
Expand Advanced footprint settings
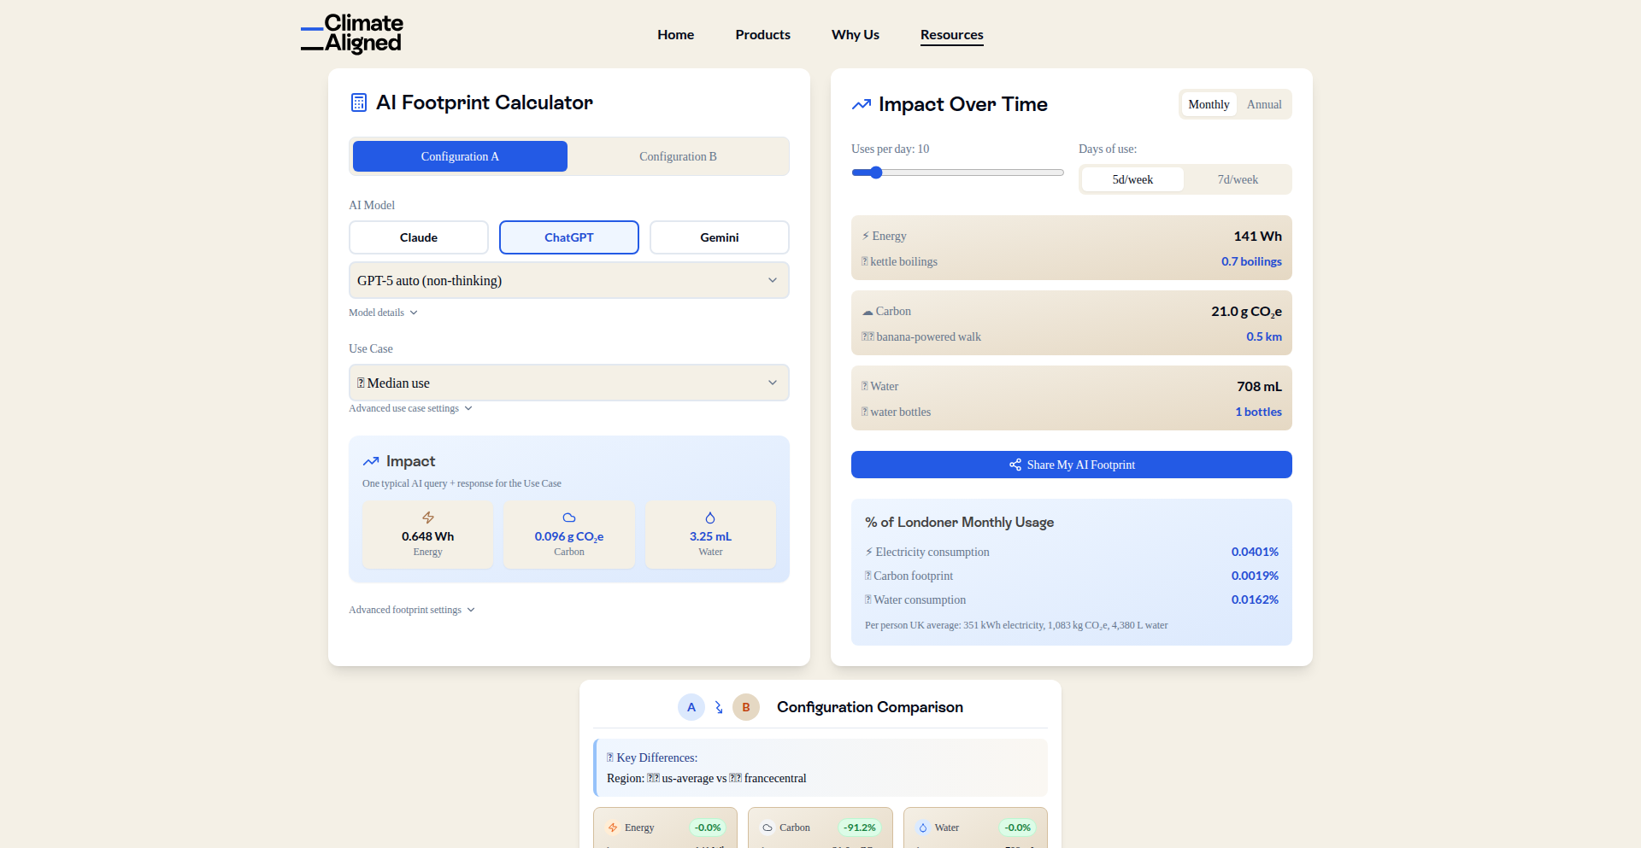click(x=412, y=610)
